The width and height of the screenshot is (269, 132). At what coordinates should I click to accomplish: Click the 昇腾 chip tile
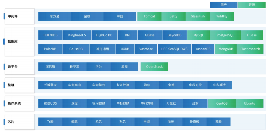pos(218,122)
